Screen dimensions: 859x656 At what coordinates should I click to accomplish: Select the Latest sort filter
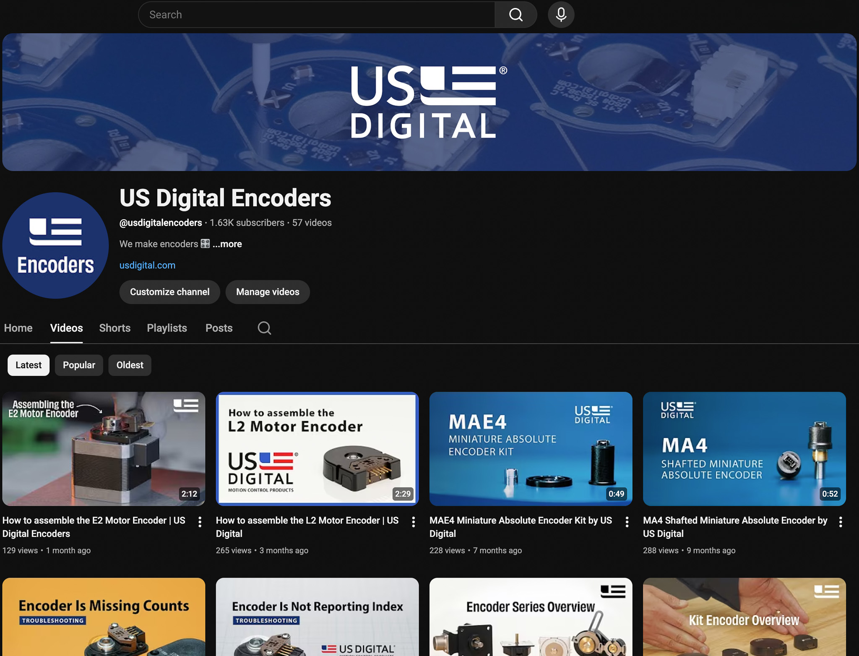[x=29, y=365]
